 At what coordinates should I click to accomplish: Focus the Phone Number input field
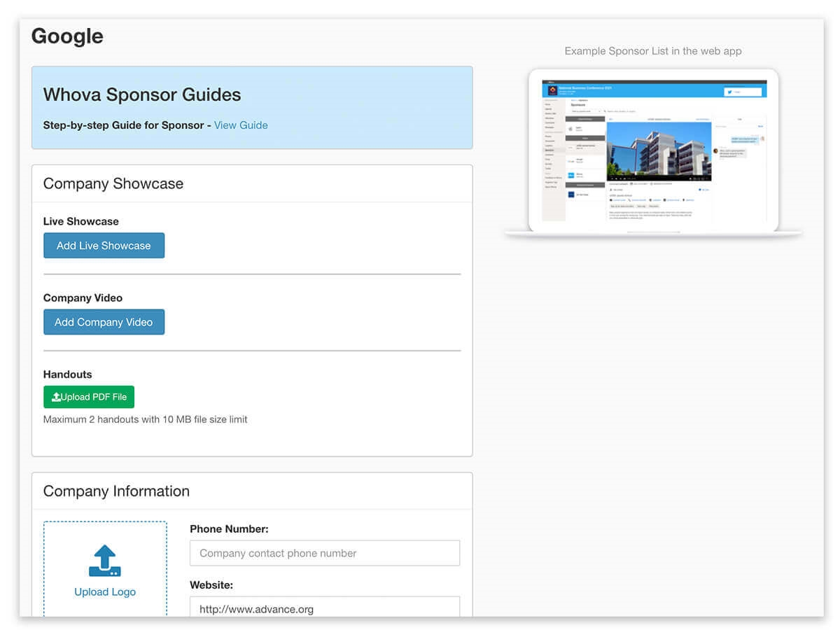click(x=325, y=553)
